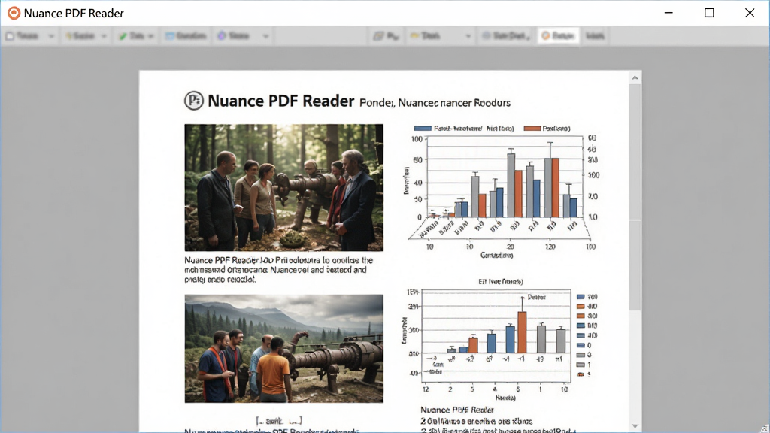Click the first yellow icon toolbar button
This screenshot has height=433, width=770.
click(80, 36)
